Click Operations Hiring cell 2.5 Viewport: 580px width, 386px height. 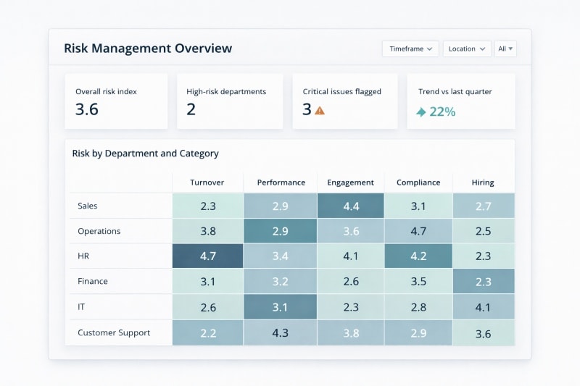[484, 231]
